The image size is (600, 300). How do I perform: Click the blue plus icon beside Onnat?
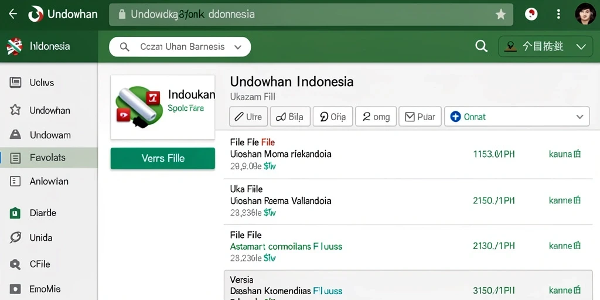pos(455,117)
